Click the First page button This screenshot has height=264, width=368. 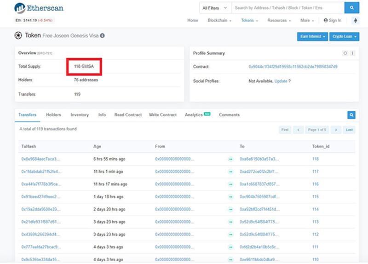[x=285, y=130]
